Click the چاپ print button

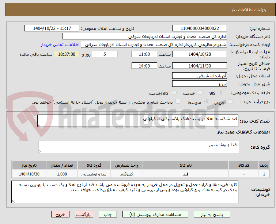[108, 215]
